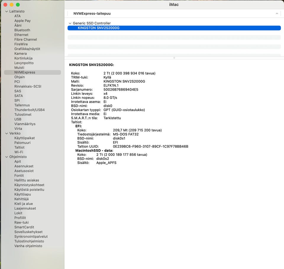Open Asennukset under Ohjelmisto
This screenshot has height=269, width=284.
click(24, 166)
